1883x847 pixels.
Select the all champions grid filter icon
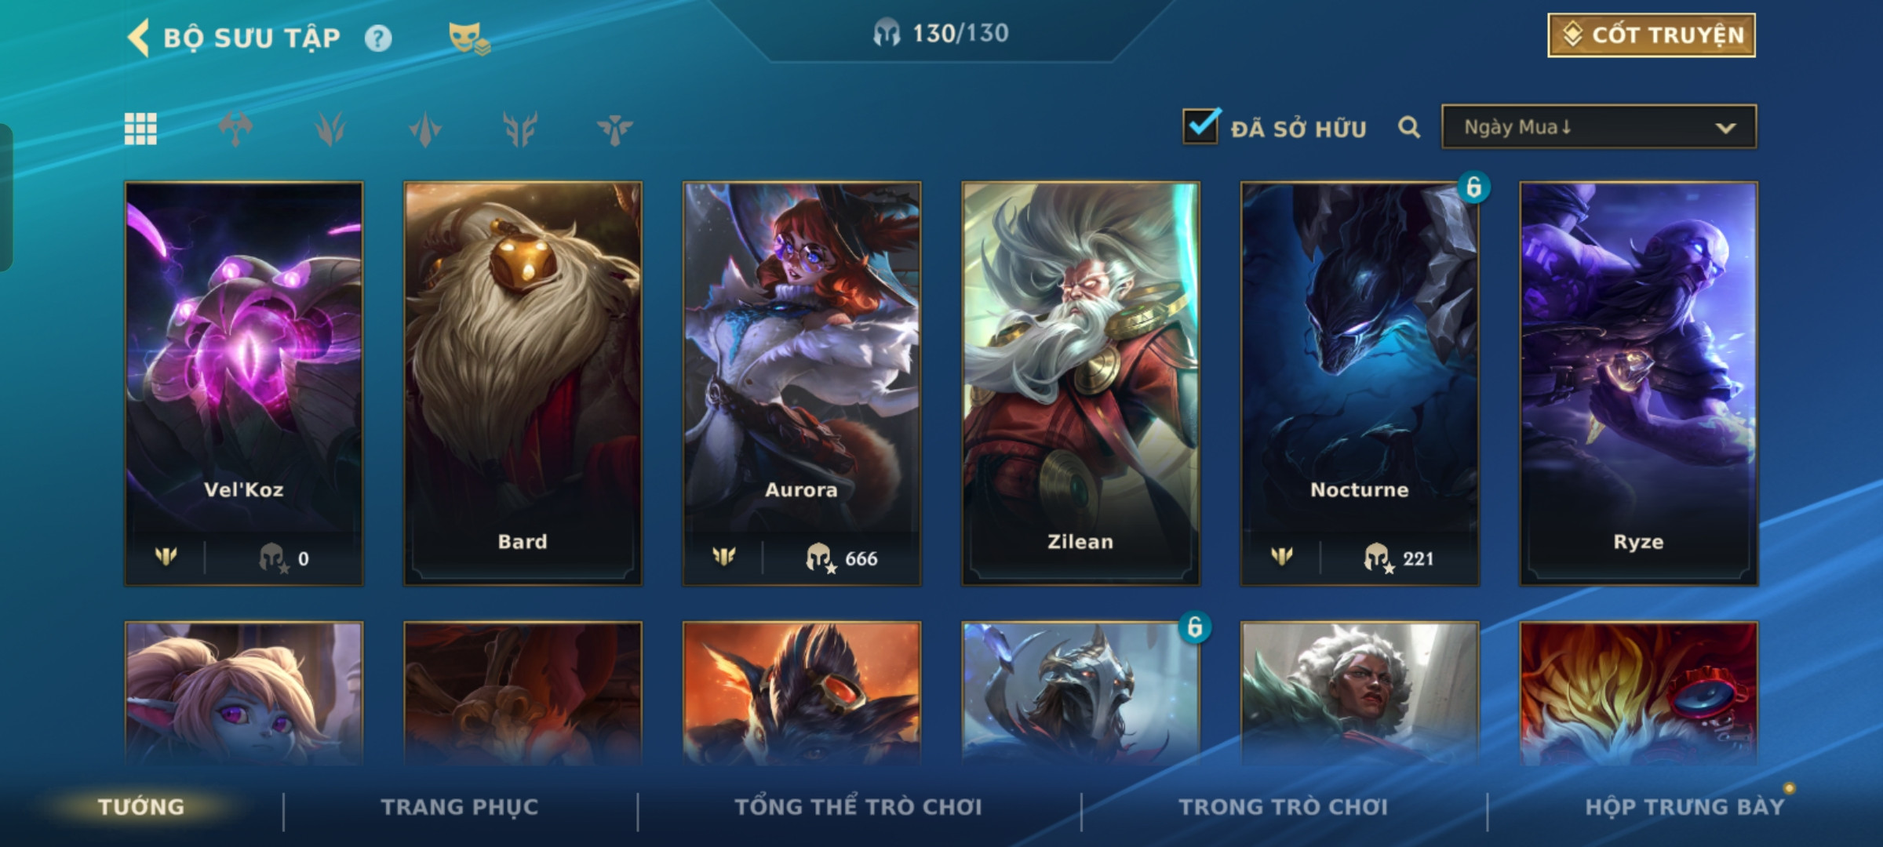pos(140,129)
